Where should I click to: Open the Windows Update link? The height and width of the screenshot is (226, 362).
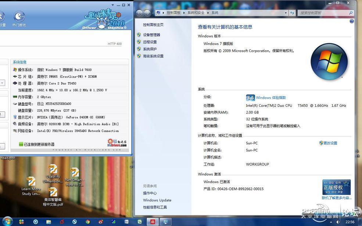(x=157, y=200)
